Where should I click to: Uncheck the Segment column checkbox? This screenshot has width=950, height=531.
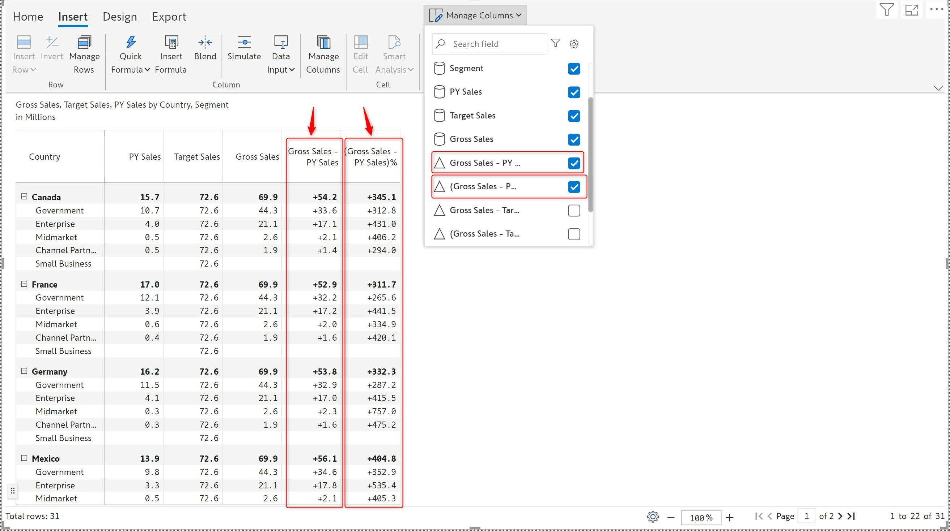574,69
